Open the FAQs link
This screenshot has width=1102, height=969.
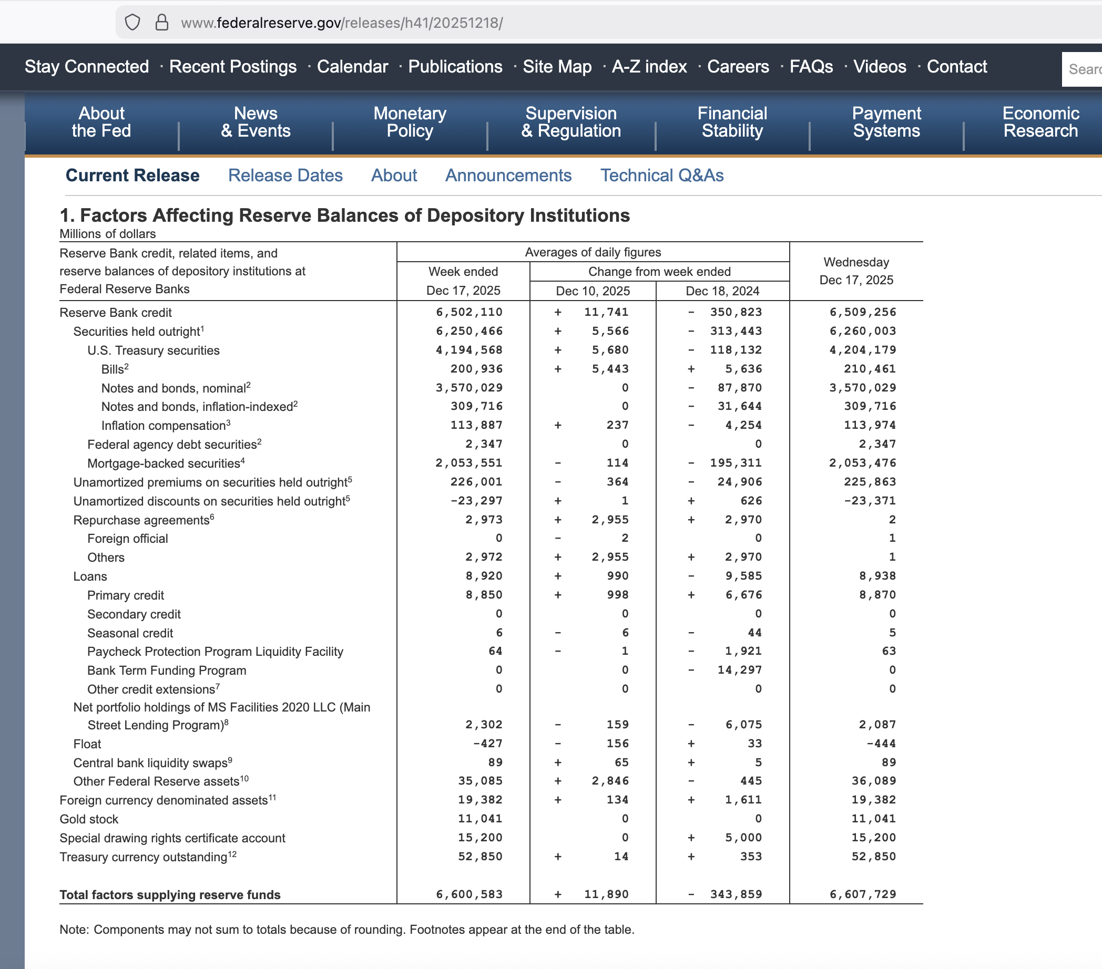coord(810,67)
